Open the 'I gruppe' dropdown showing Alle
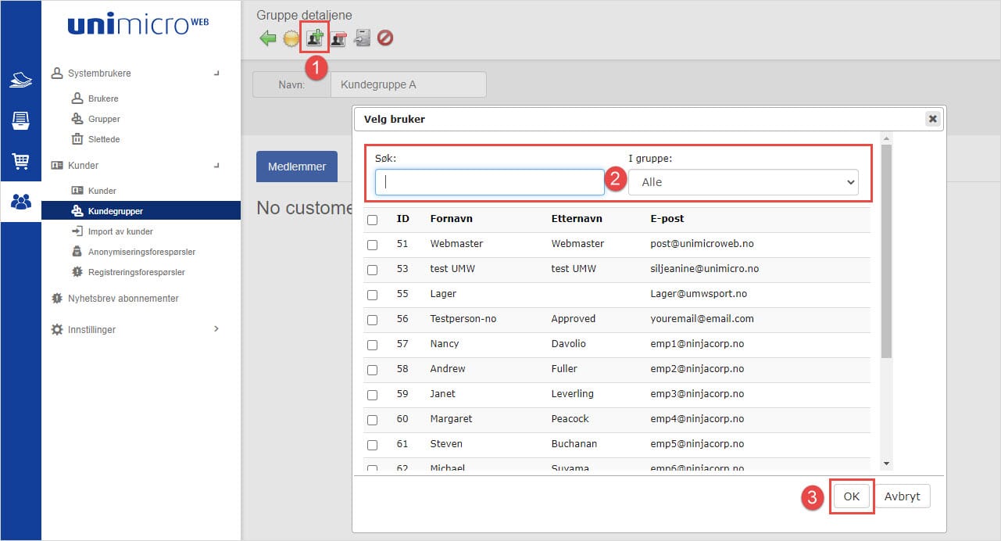The image size is (1001, 541). (x=743, y=182)
